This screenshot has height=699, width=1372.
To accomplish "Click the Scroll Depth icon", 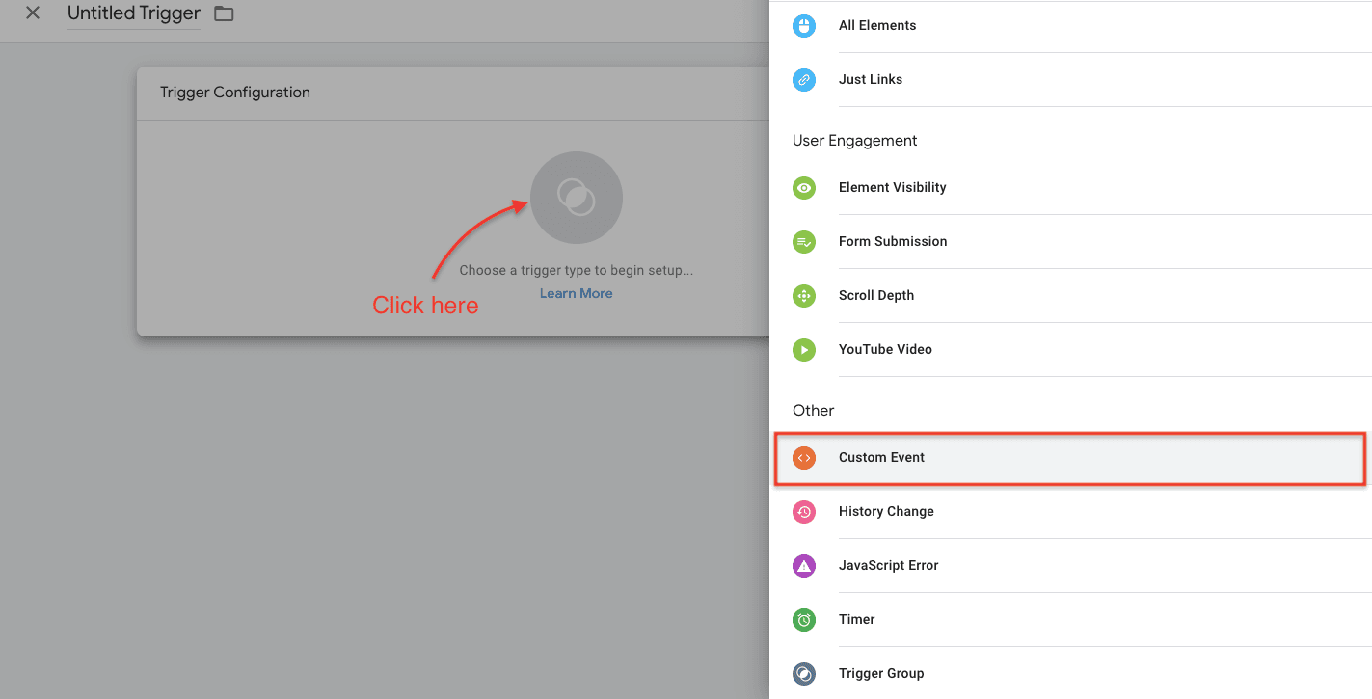I will pos(804,296).
